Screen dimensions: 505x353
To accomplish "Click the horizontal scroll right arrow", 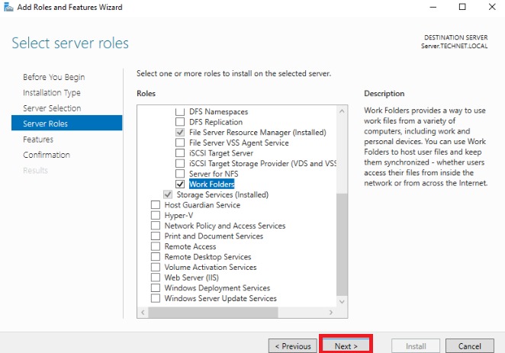I will pos(331,312).
